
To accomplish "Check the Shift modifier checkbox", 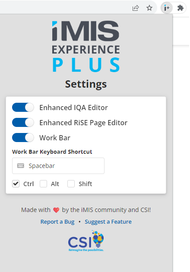I will point(71,183).
